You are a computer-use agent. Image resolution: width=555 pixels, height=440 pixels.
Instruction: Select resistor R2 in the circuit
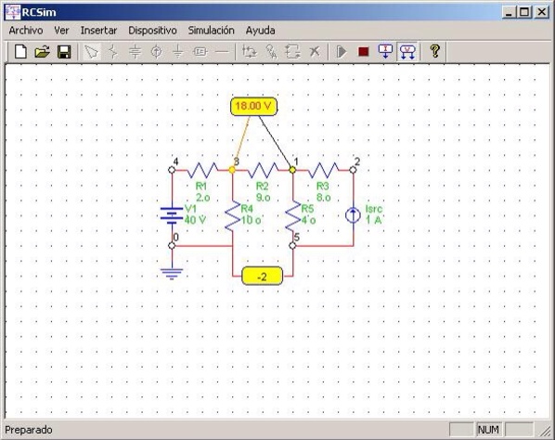263,170
